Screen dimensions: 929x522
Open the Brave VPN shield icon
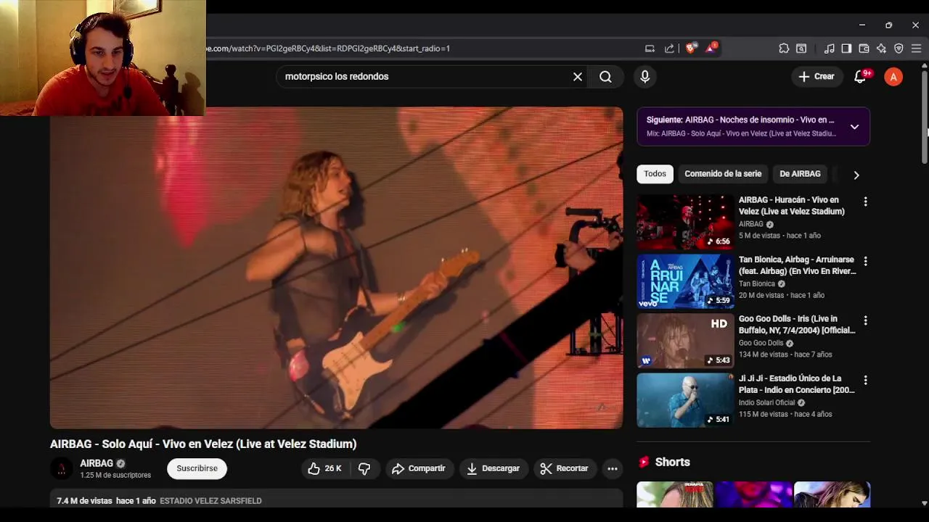899,49
